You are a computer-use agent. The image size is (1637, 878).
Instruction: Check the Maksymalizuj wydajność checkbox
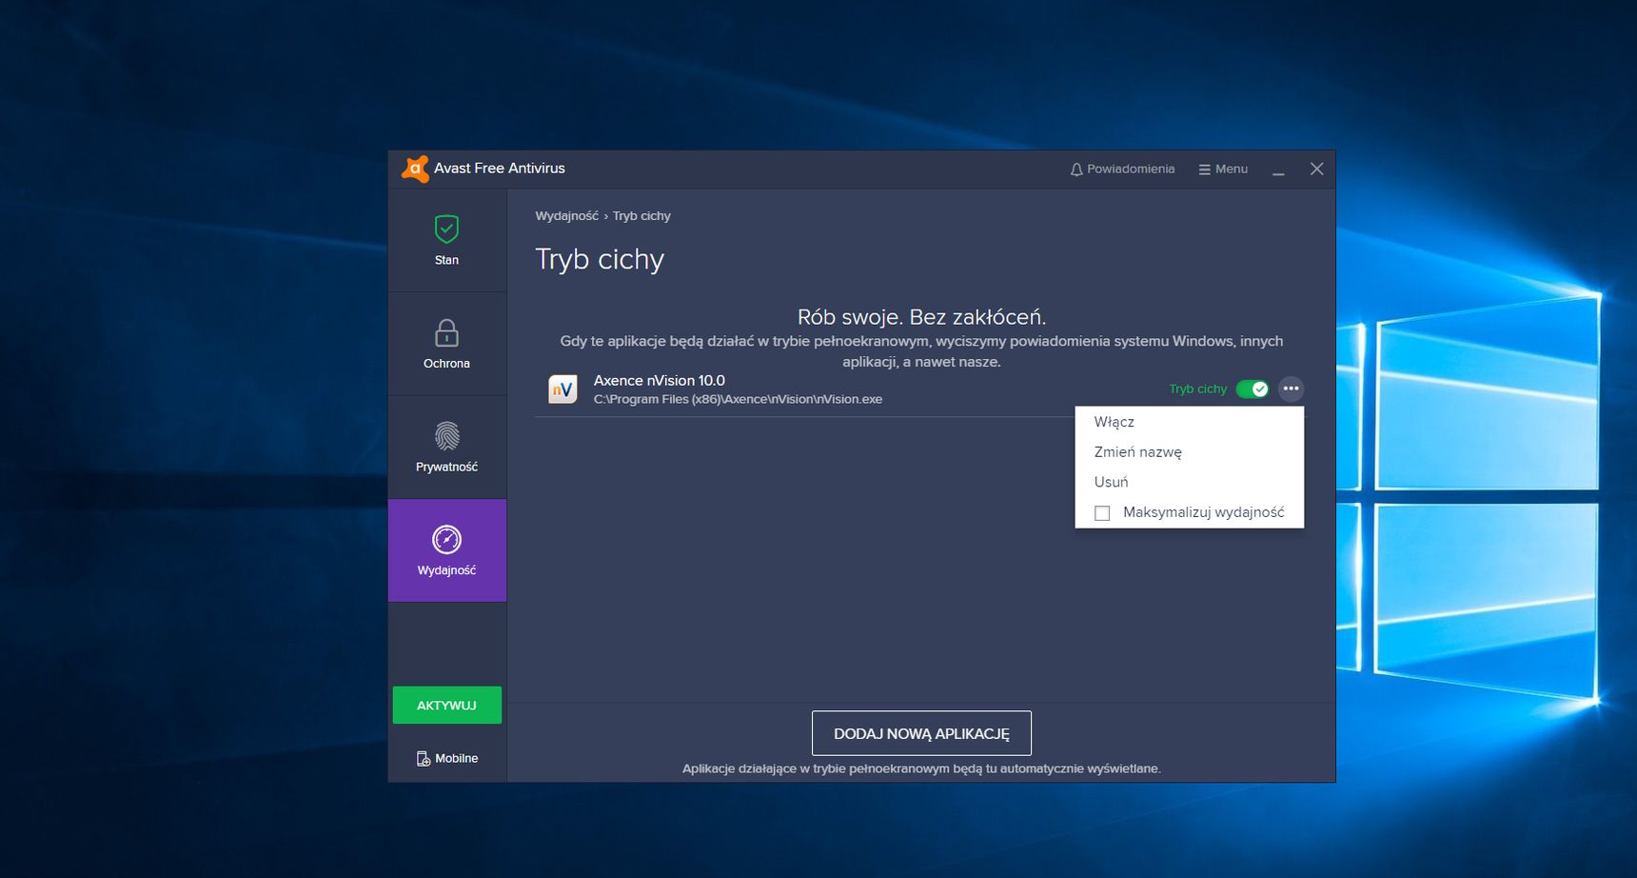point(1102,513)
